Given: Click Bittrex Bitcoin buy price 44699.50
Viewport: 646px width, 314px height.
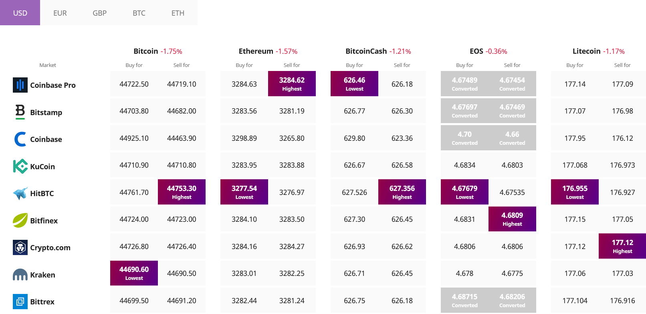Looking at the screenshot, I should 134,301.
